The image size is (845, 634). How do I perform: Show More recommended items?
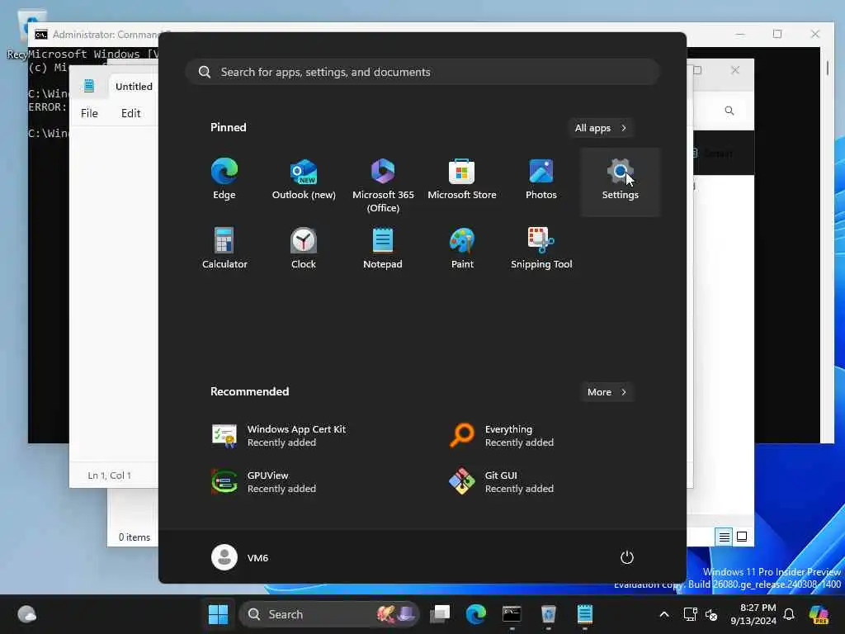(607, 392)
